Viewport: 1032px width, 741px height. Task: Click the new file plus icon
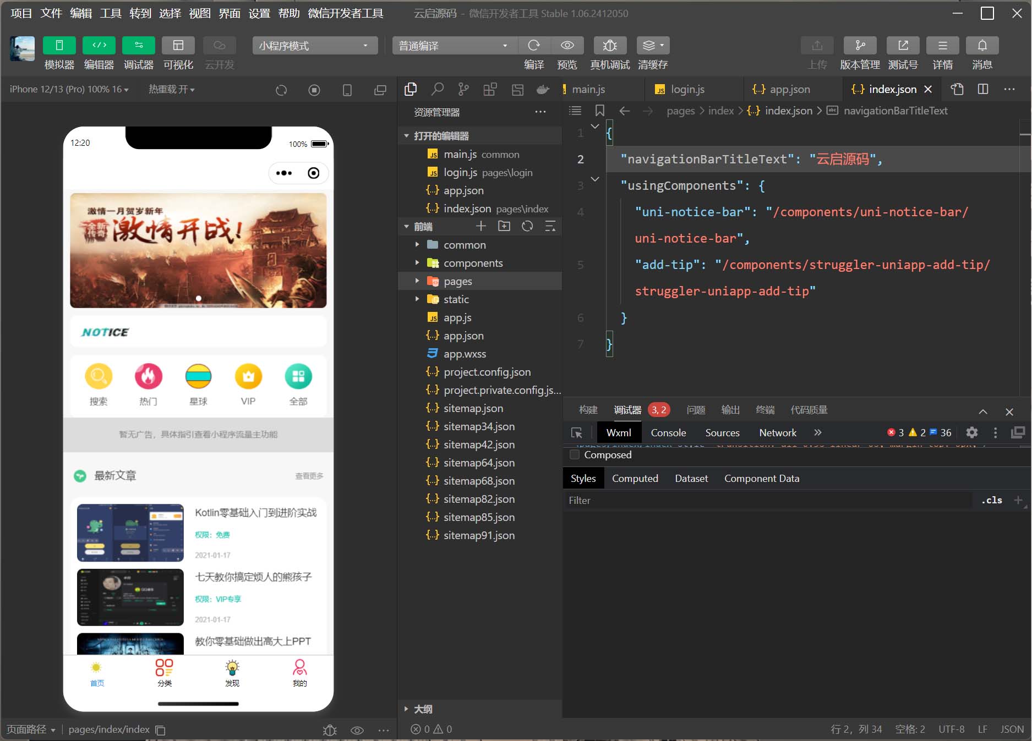click(480, 226)
